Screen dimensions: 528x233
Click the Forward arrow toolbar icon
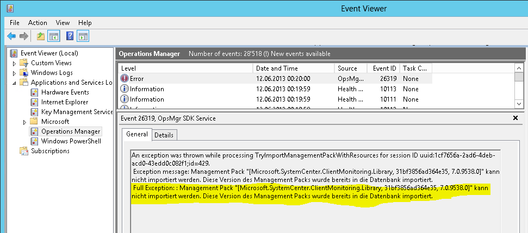(23, 36)
